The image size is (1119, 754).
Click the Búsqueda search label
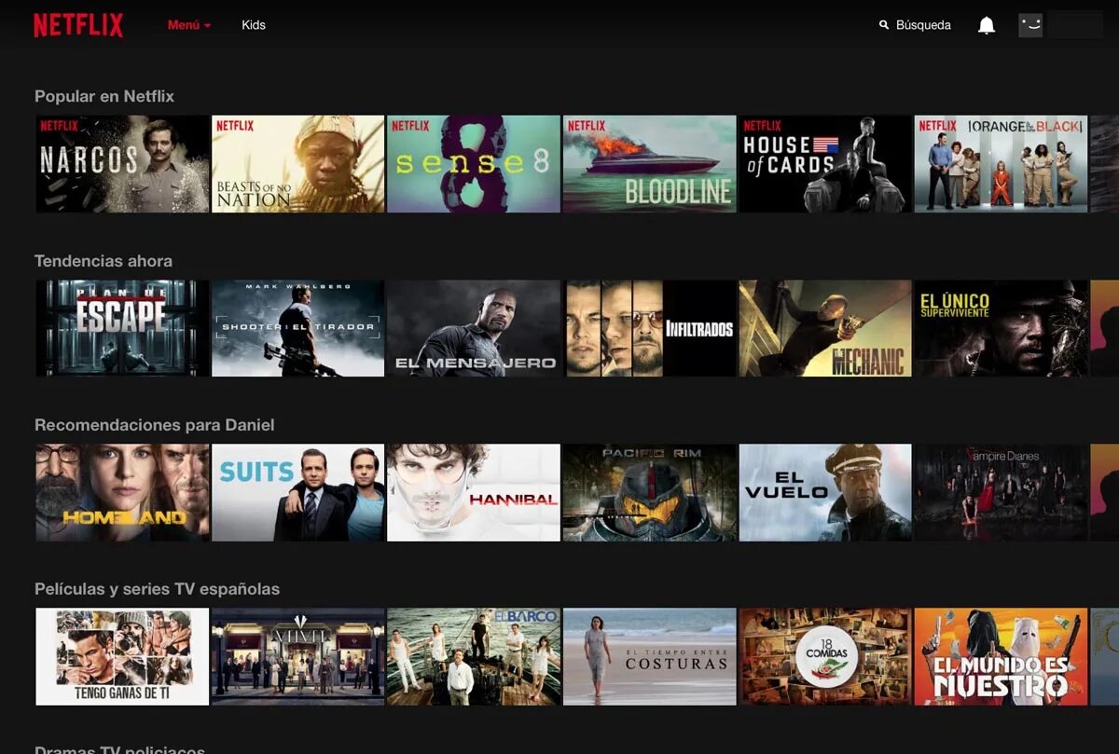click(x=923, y=25)
